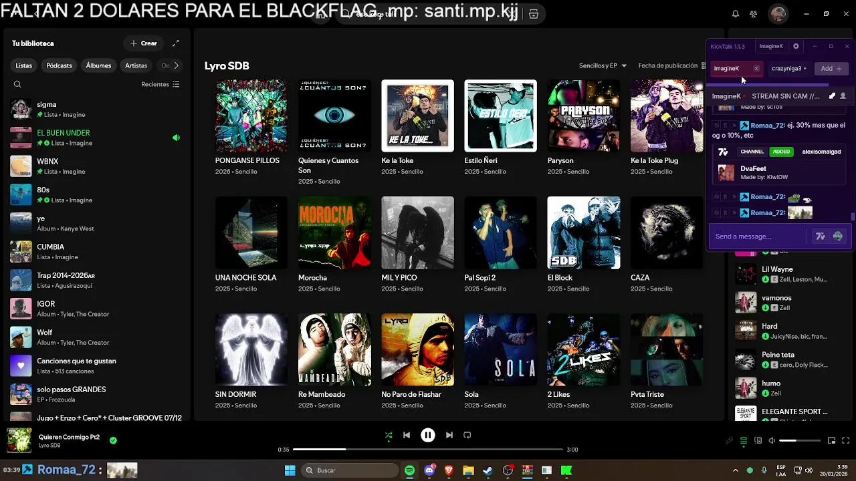Click the Crear button in library
This screenshot has height=481, width=856.
point(144,43)
